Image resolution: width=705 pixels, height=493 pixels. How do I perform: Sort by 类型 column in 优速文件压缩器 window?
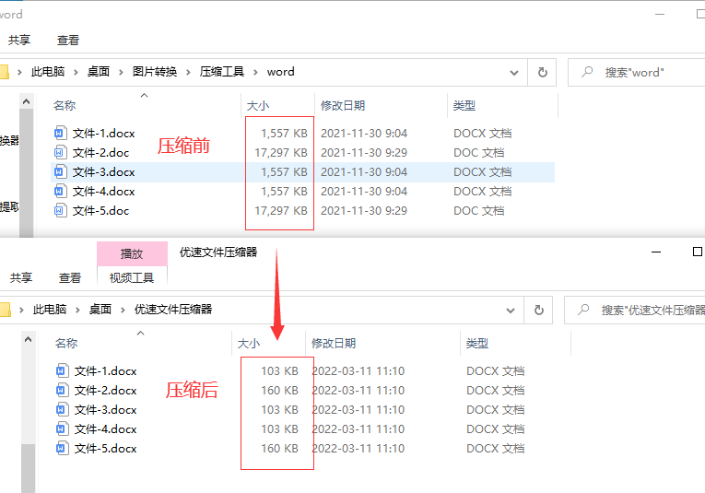point(477,344)
